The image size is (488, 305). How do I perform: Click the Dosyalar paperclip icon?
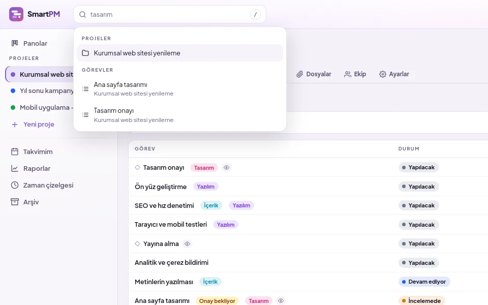pyautogui.click(x=300, y=74)
